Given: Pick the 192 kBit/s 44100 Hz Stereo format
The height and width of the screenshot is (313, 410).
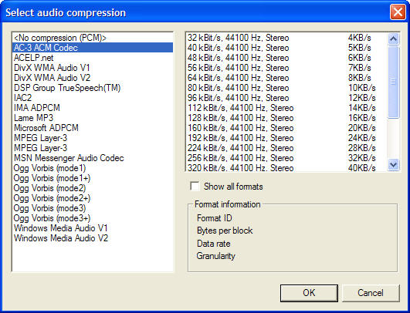Looking at the screenshot, I should (x=286, y=138).
